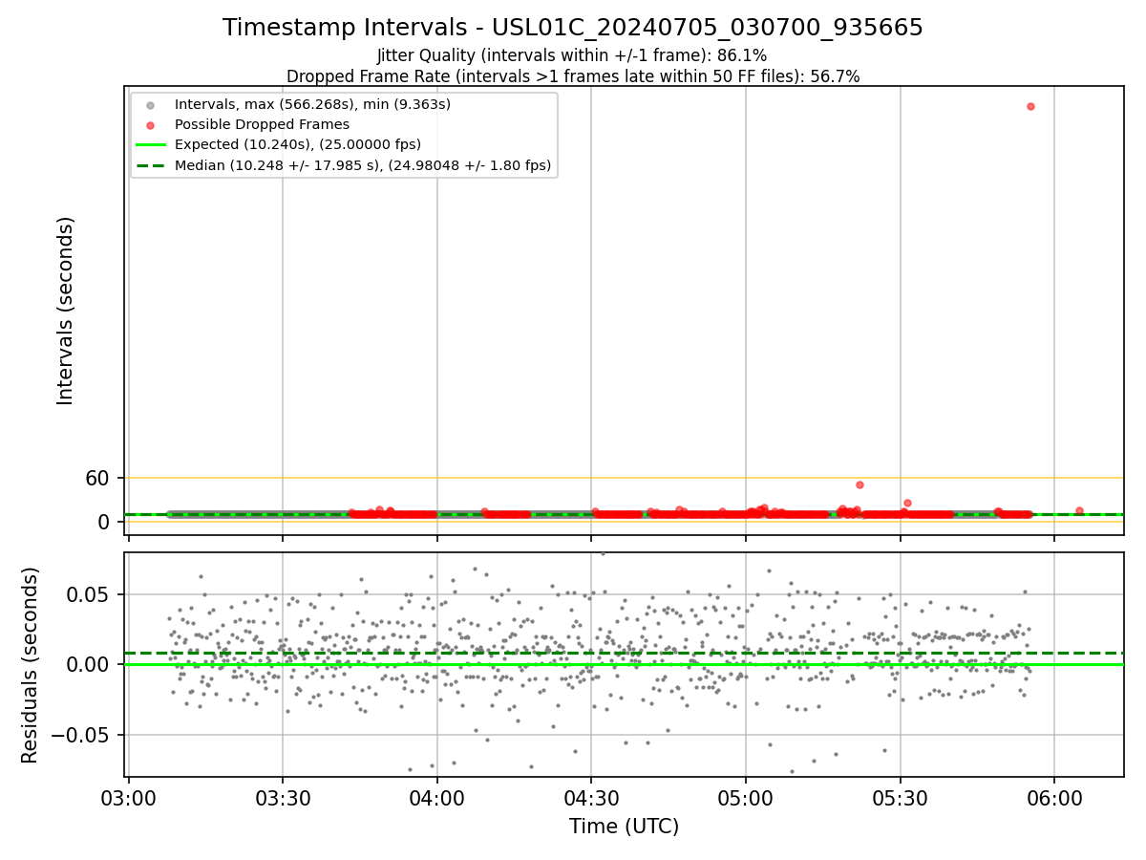
Task: Click the 'Residuals (seconds)' y-axis label
Action: [x=31, y=665]
